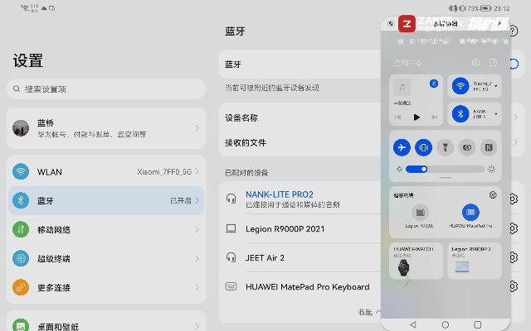
Task: Open the Legion R9000P device card
Action: (474, 261)
